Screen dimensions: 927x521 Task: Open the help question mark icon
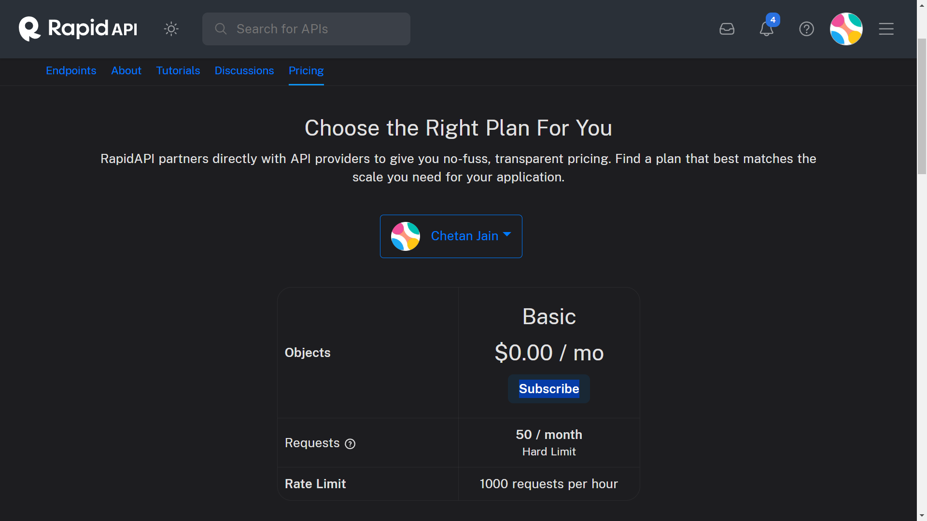tap(806, 29)
